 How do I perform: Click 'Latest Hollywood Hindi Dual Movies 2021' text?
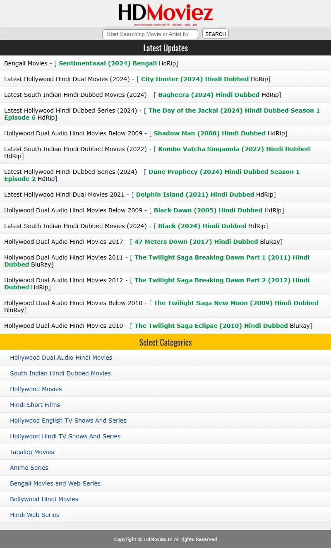[x=65, y=195]
